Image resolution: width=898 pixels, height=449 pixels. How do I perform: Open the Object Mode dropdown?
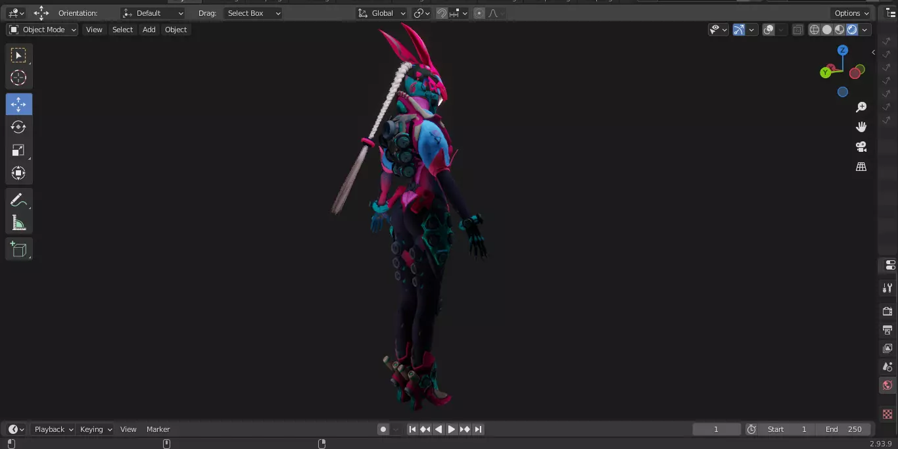pyautogui.click(x=42, y=30)
